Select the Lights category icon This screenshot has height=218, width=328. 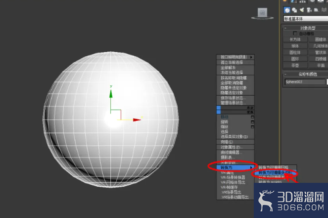(x=302, y=10)
